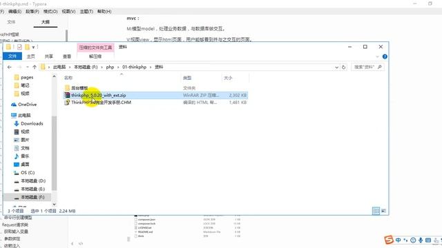The image size is (442, 248).
Task: Click the Sogou S input method logo
Action: 389,240
